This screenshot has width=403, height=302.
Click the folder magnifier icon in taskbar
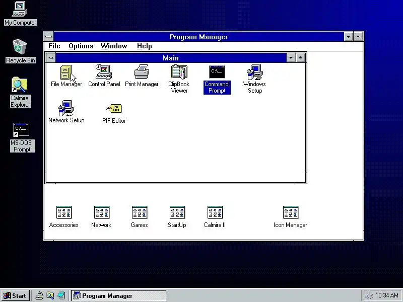click(x=50, y=295)
